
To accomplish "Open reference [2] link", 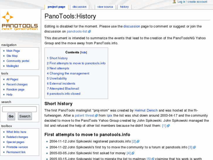I will tap(134, 142).
